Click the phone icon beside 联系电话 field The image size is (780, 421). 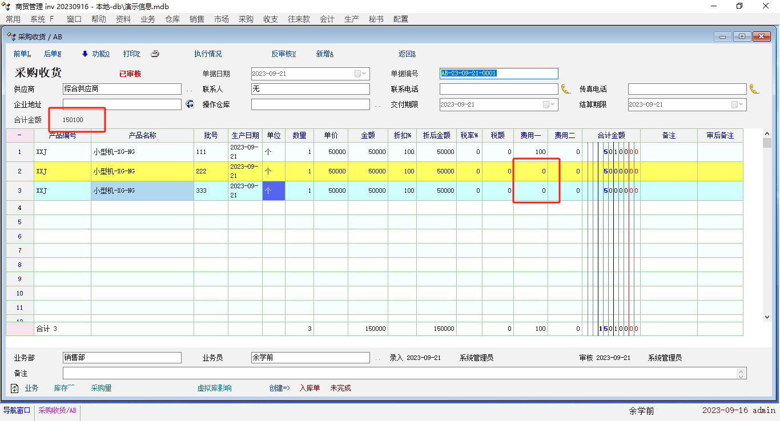(565, 89)
